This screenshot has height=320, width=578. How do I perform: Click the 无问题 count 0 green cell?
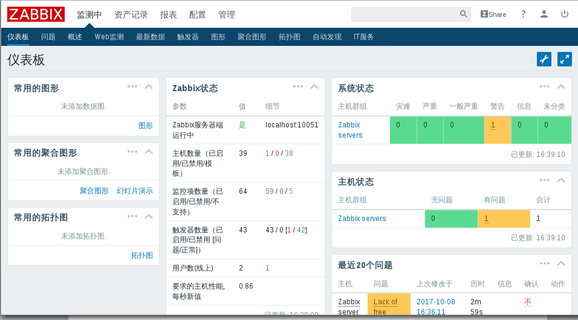pyautogui.click(x=451, y=219)
